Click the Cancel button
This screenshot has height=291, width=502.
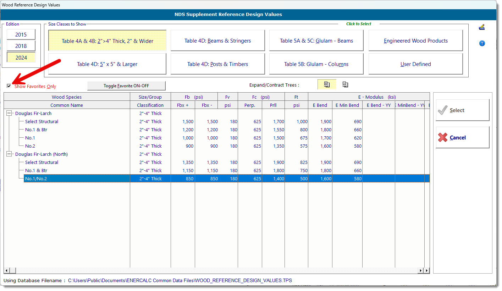pos(462,138)
